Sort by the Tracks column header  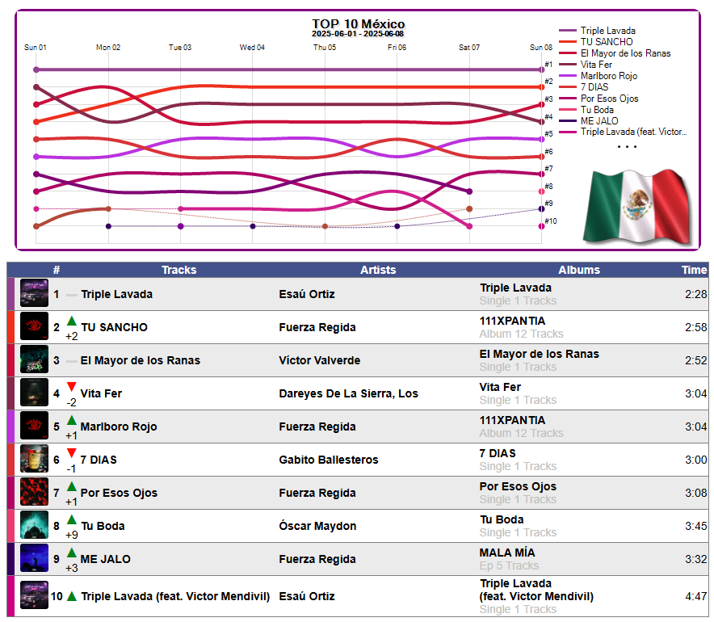click(179, 270)
